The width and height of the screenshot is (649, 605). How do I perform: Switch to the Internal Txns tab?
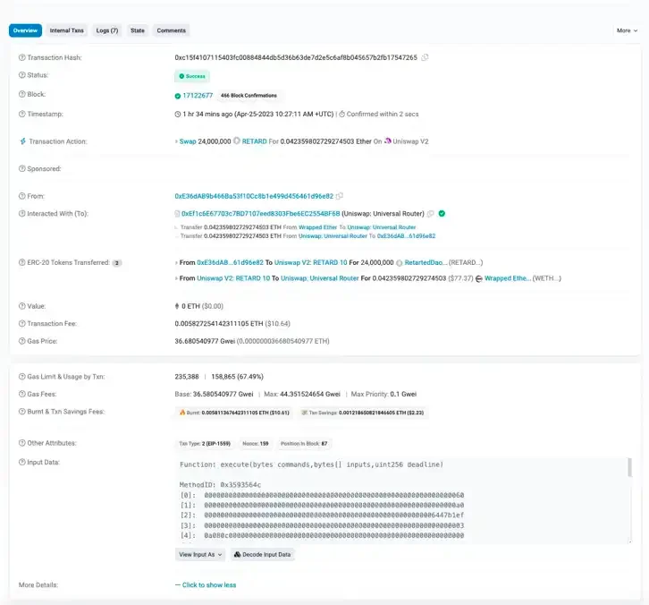click(x=66, y=30)
